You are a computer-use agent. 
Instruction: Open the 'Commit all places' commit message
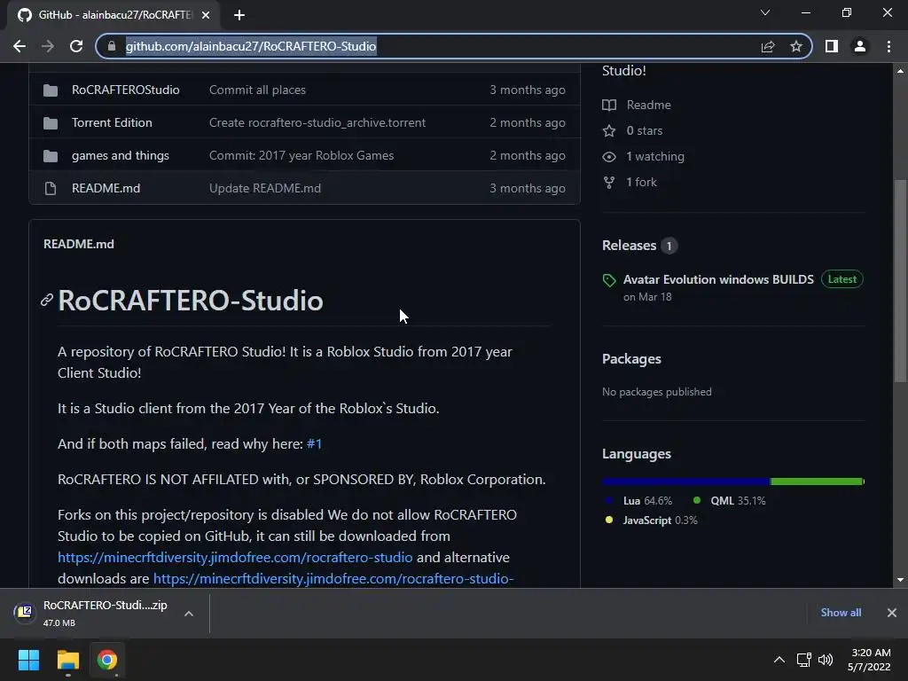(257, 90)
